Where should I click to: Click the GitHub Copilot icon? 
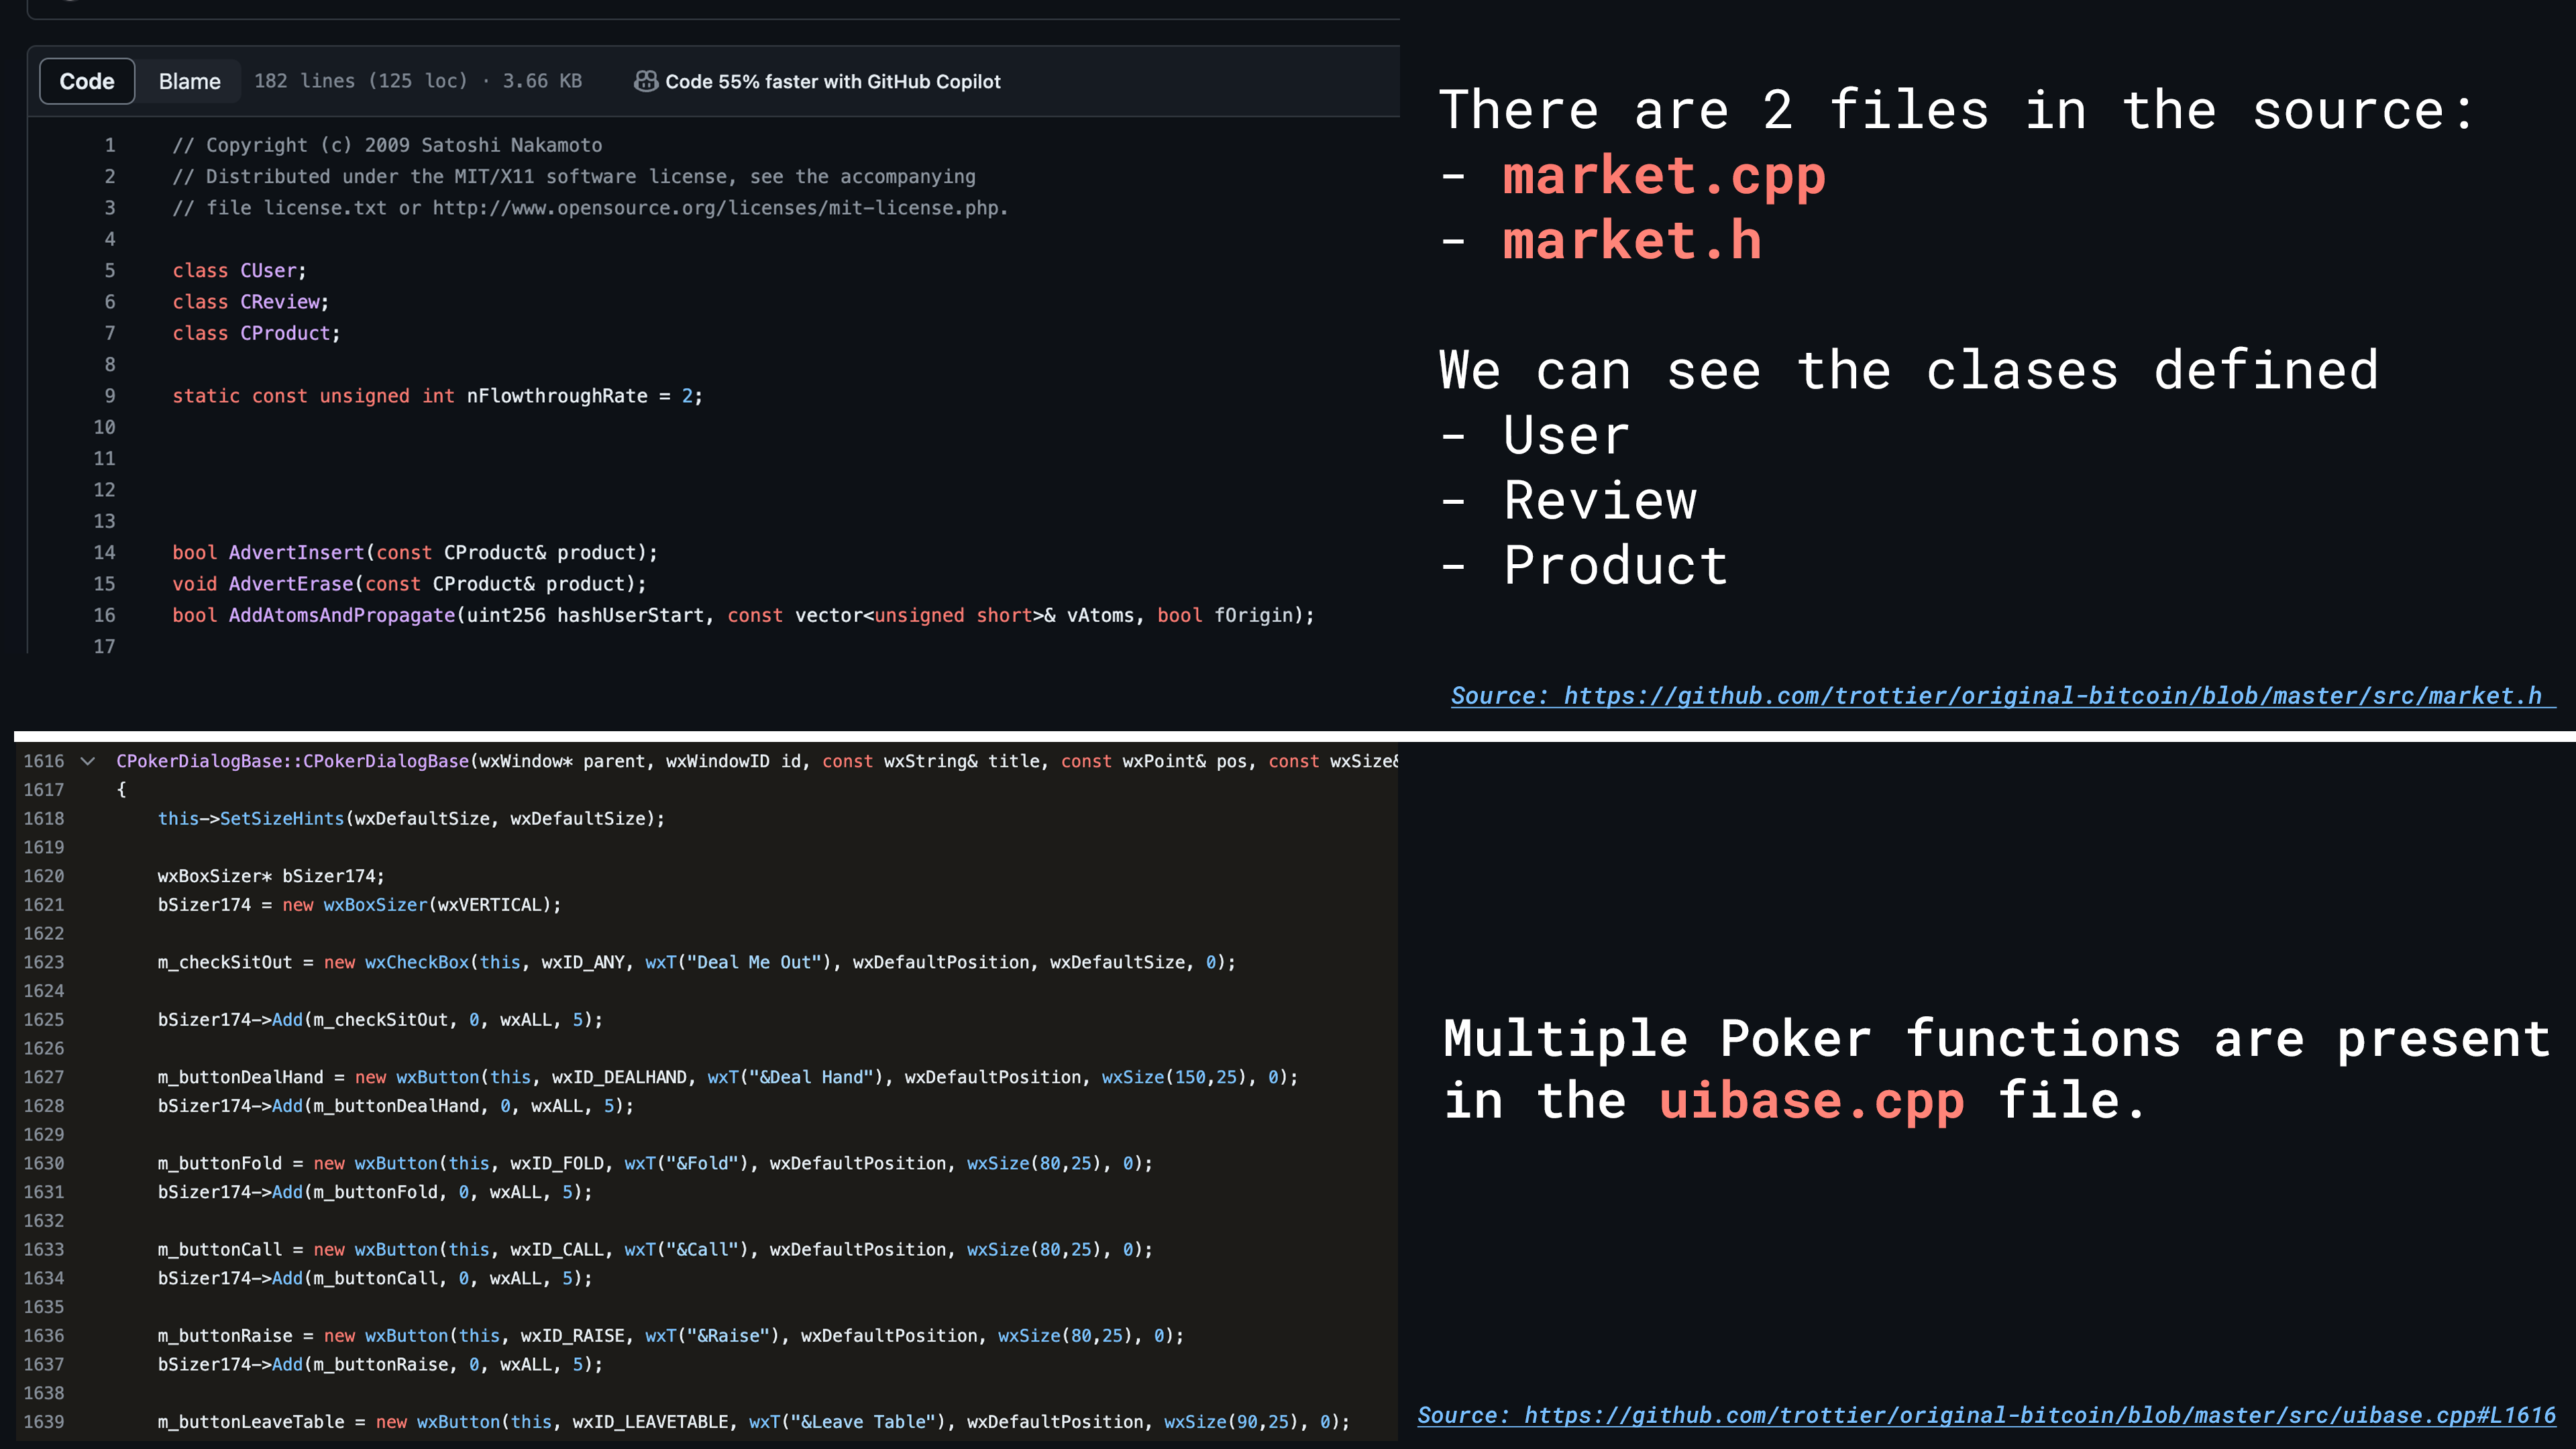pos(646,81)
